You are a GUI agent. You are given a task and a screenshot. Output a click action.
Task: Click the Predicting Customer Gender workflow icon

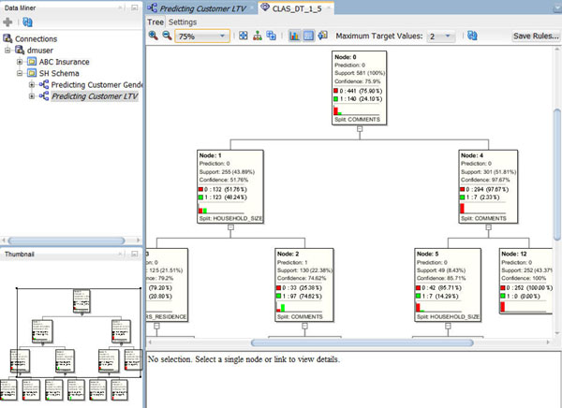(x=44, y=84)
